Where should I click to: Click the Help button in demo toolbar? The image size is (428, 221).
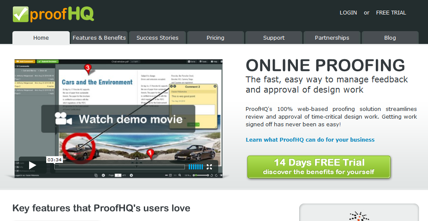(x=214, y=61)
